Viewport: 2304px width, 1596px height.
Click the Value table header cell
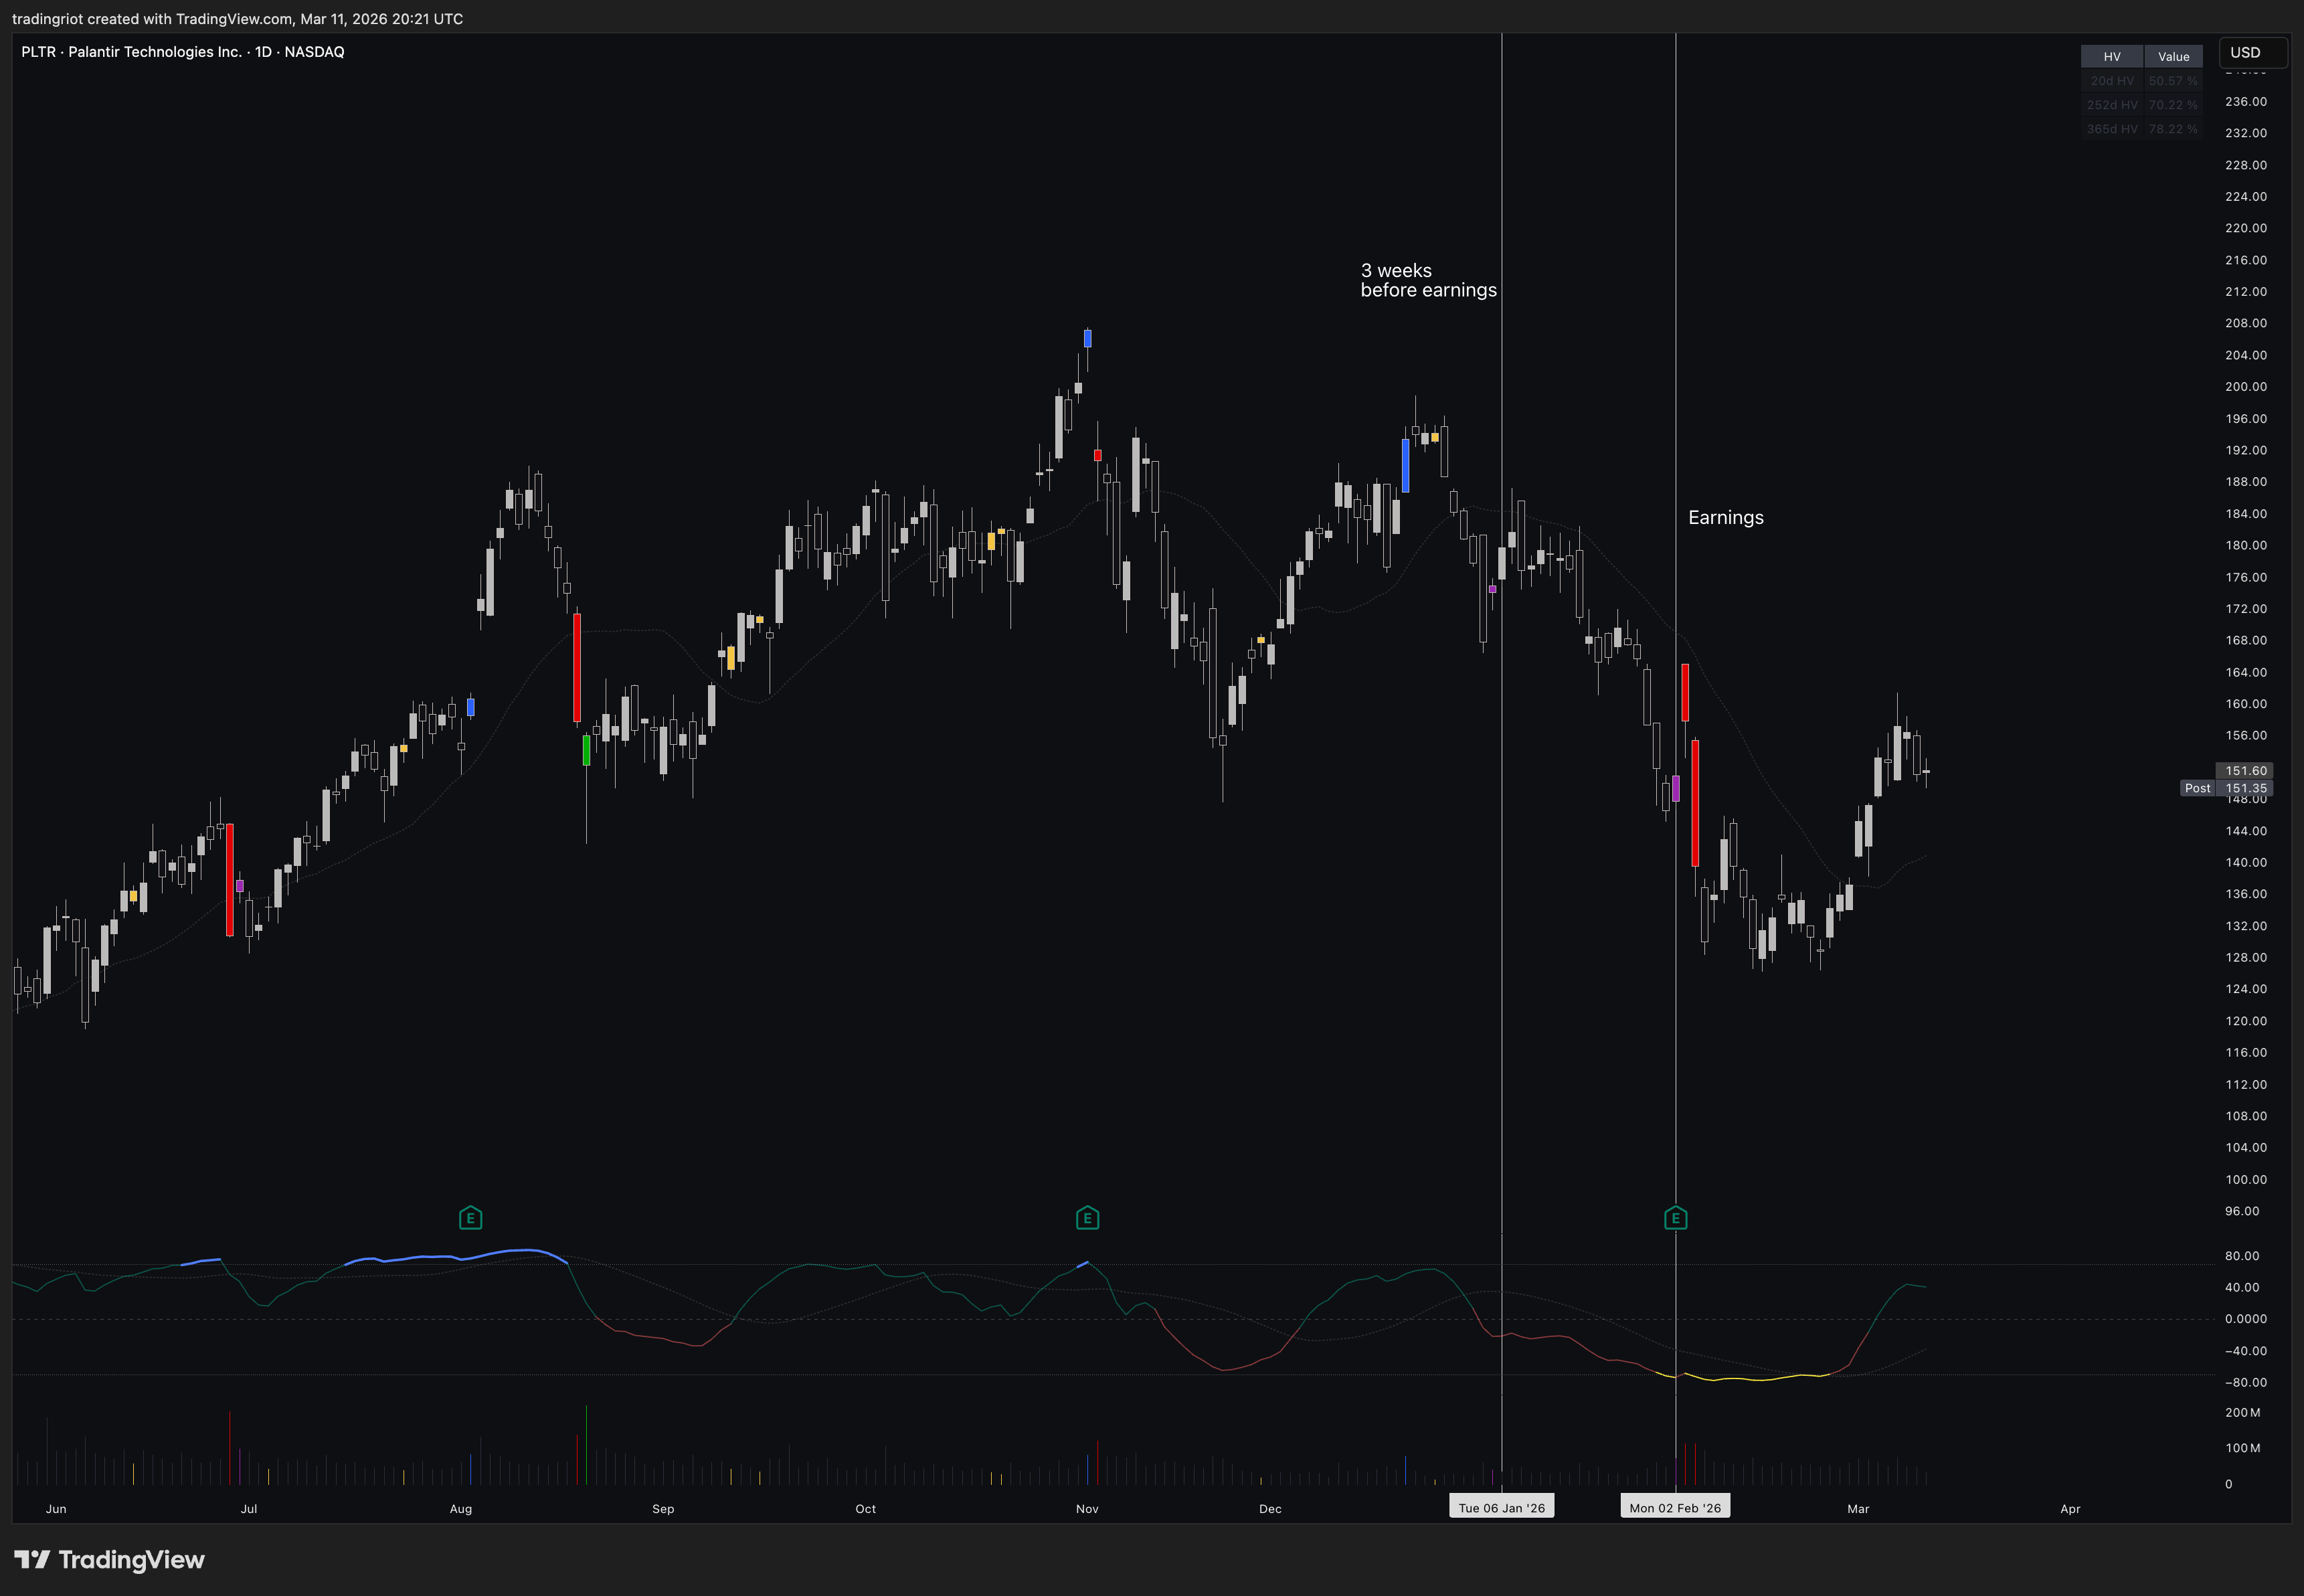click(2173, 57)
